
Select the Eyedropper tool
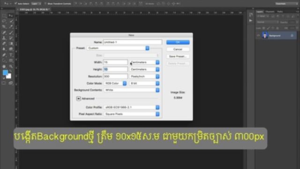coord(11,27)
